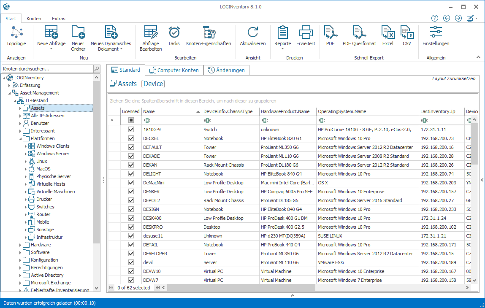This screenshot has height=308, width=485.
Task: Sort by HardwareProduct.Name column header
Action: click(x=287, y=111)
